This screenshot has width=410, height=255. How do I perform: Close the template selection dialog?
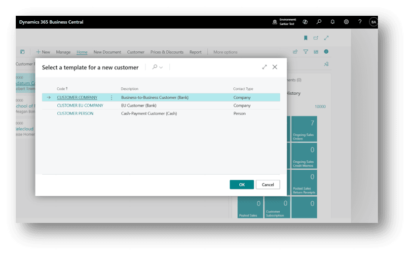275,67
